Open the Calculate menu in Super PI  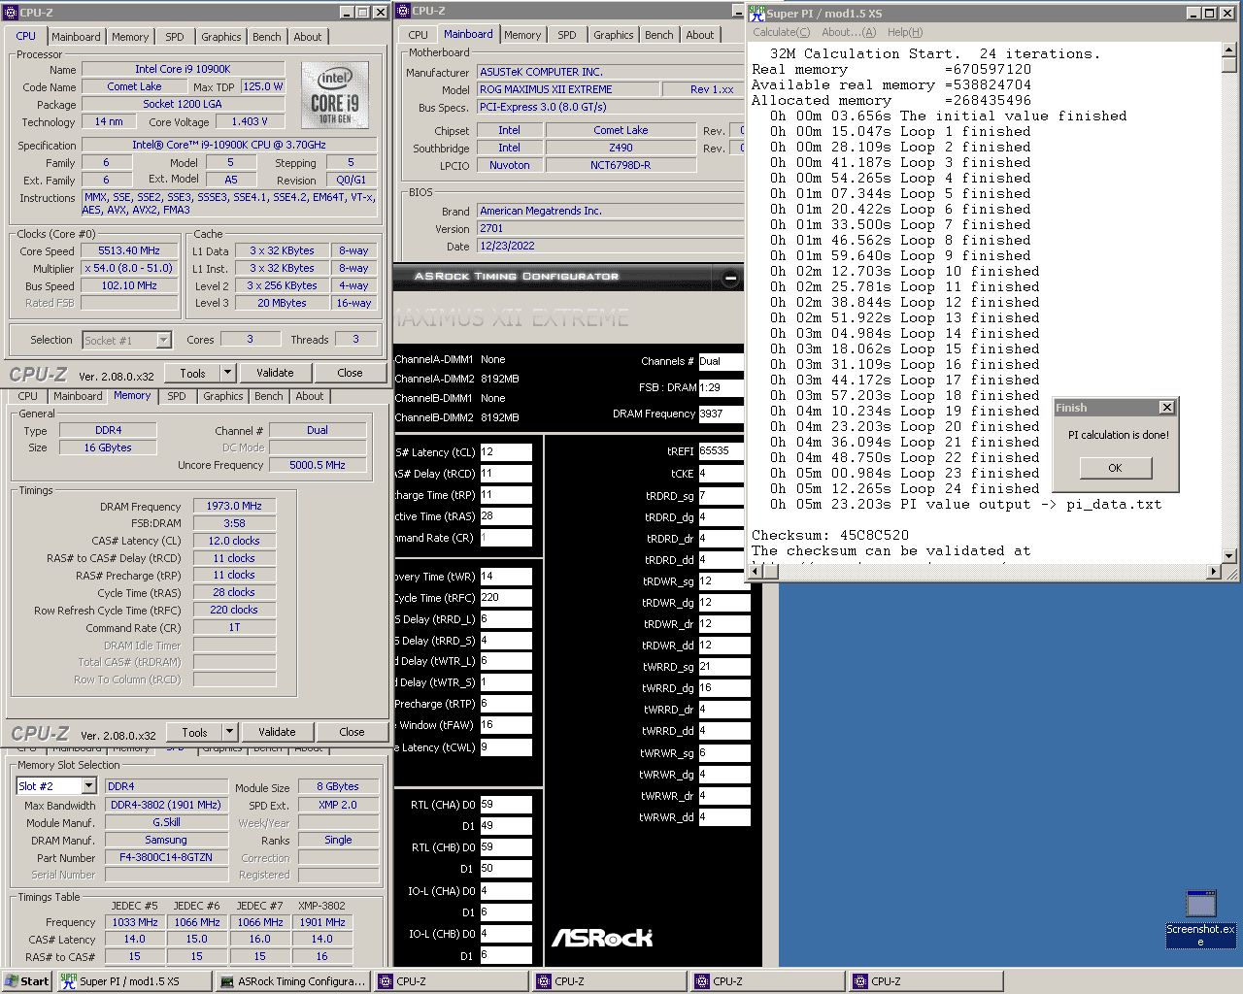coord(782,32)
